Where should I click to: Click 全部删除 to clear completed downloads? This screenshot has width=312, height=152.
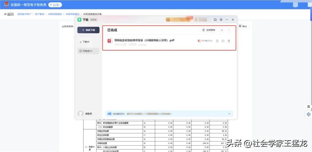pyautogui.click(x=209, y=30)
